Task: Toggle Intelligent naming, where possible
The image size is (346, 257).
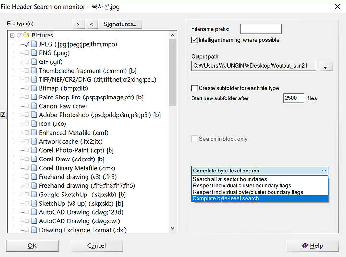Action: pos(195,40)
